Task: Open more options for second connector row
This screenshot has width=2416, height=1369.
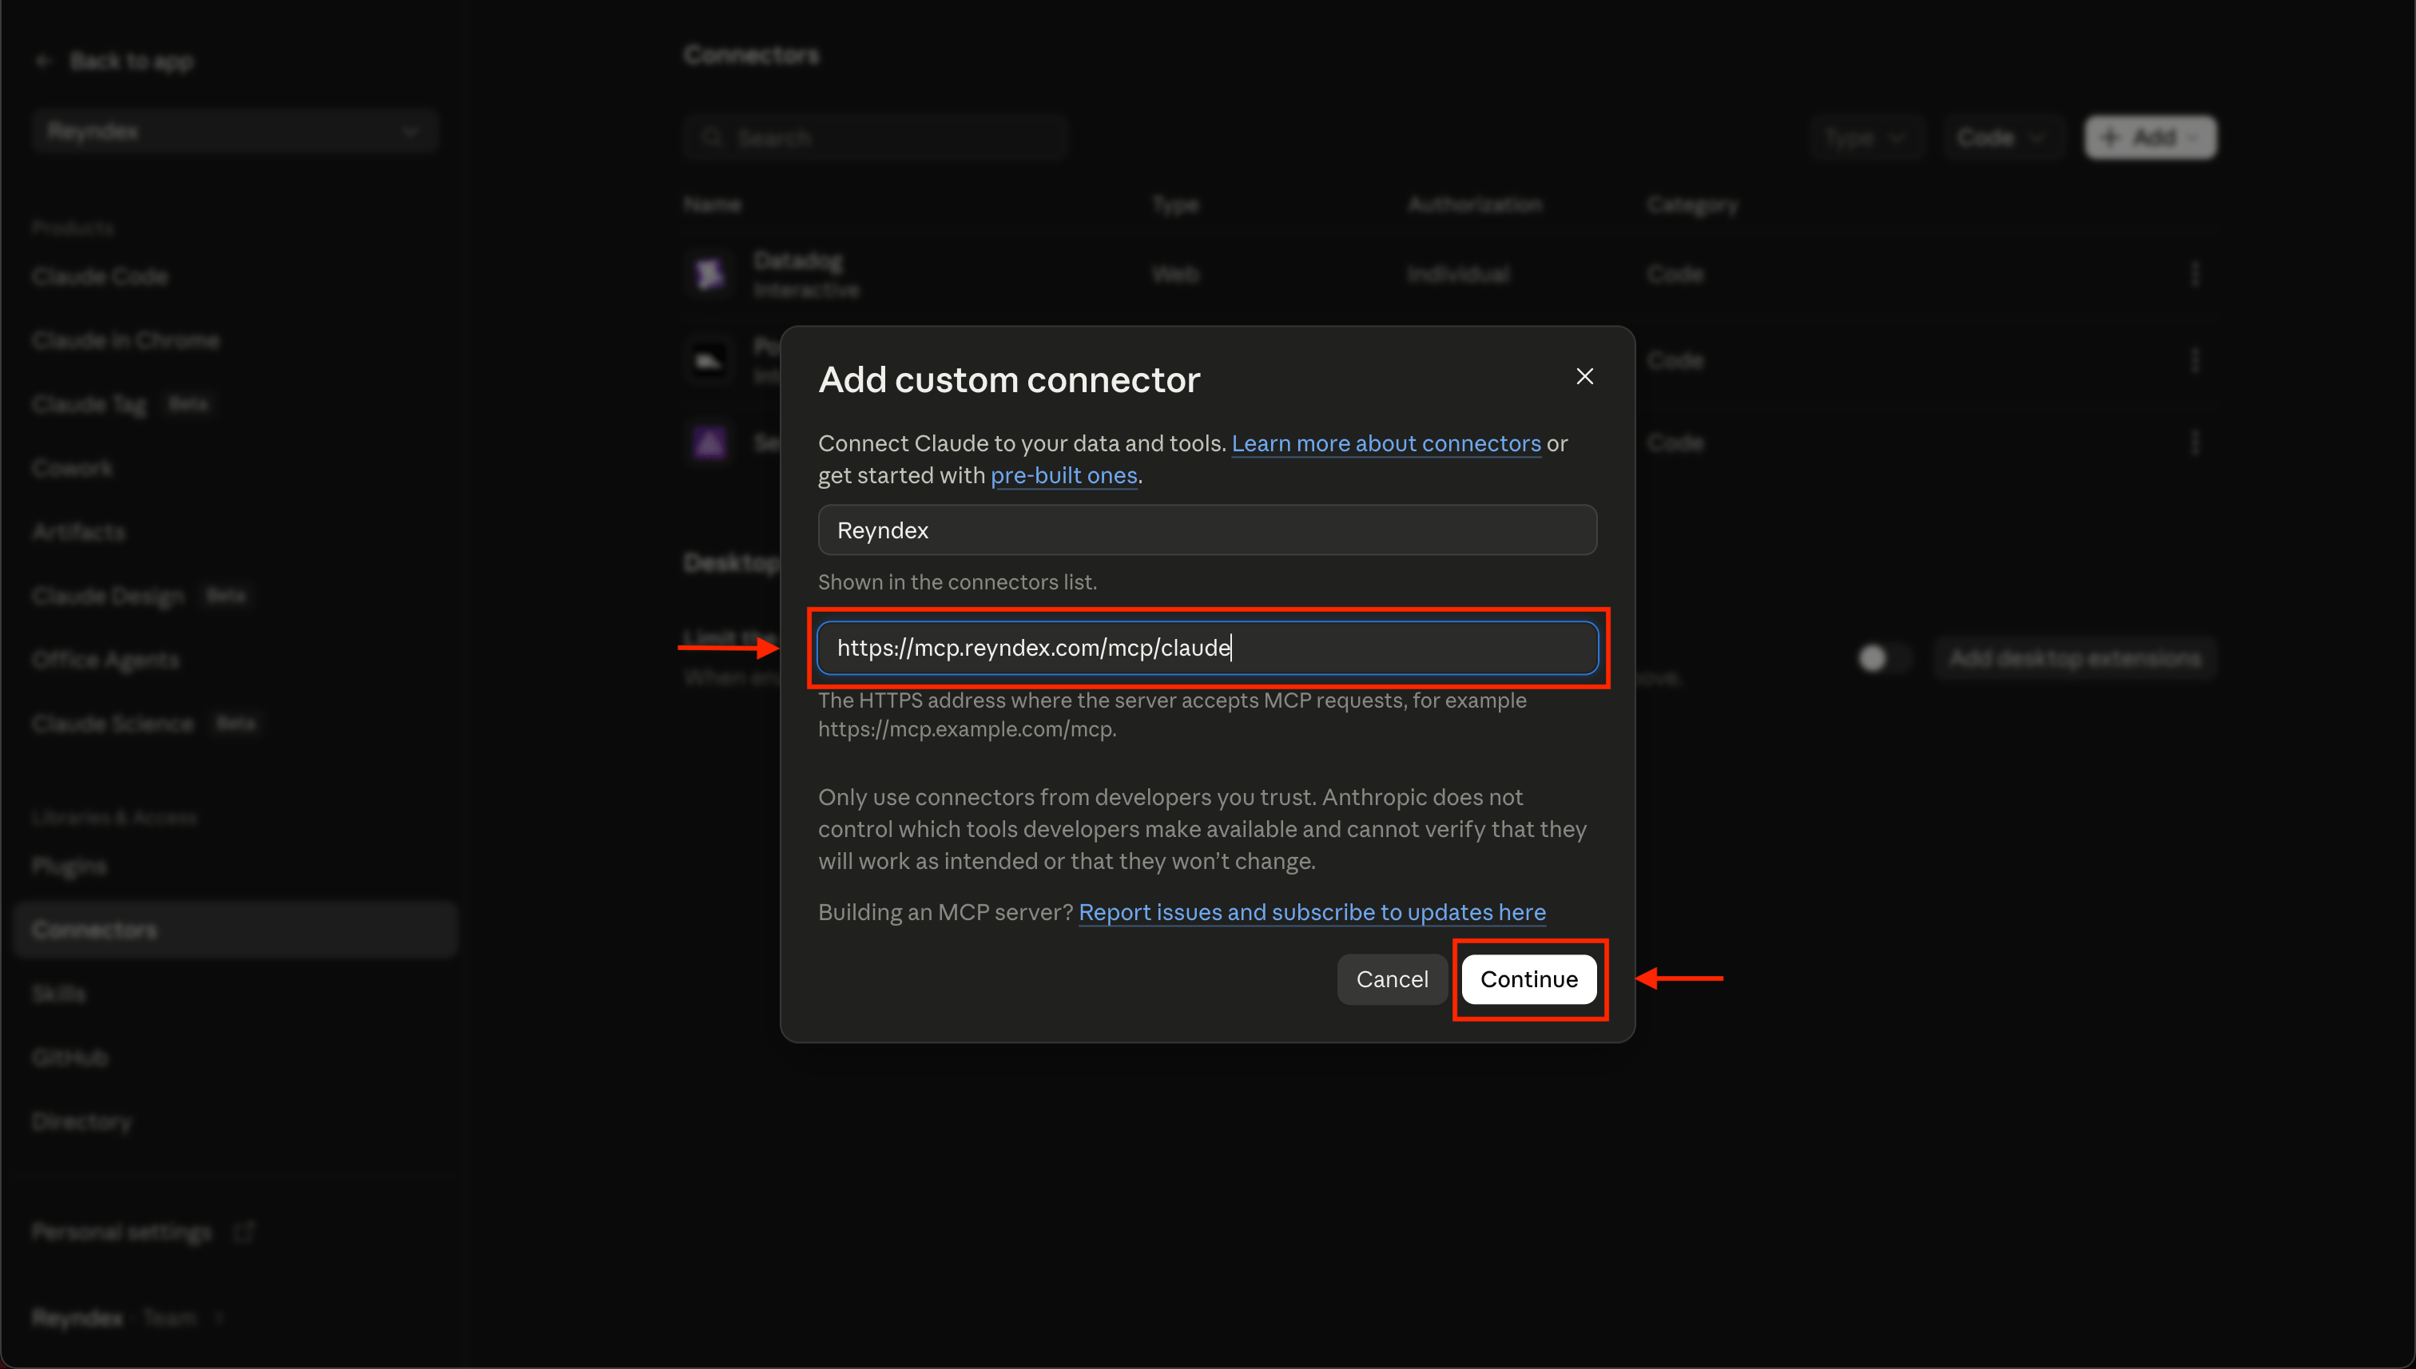Action: point(2195,360)
